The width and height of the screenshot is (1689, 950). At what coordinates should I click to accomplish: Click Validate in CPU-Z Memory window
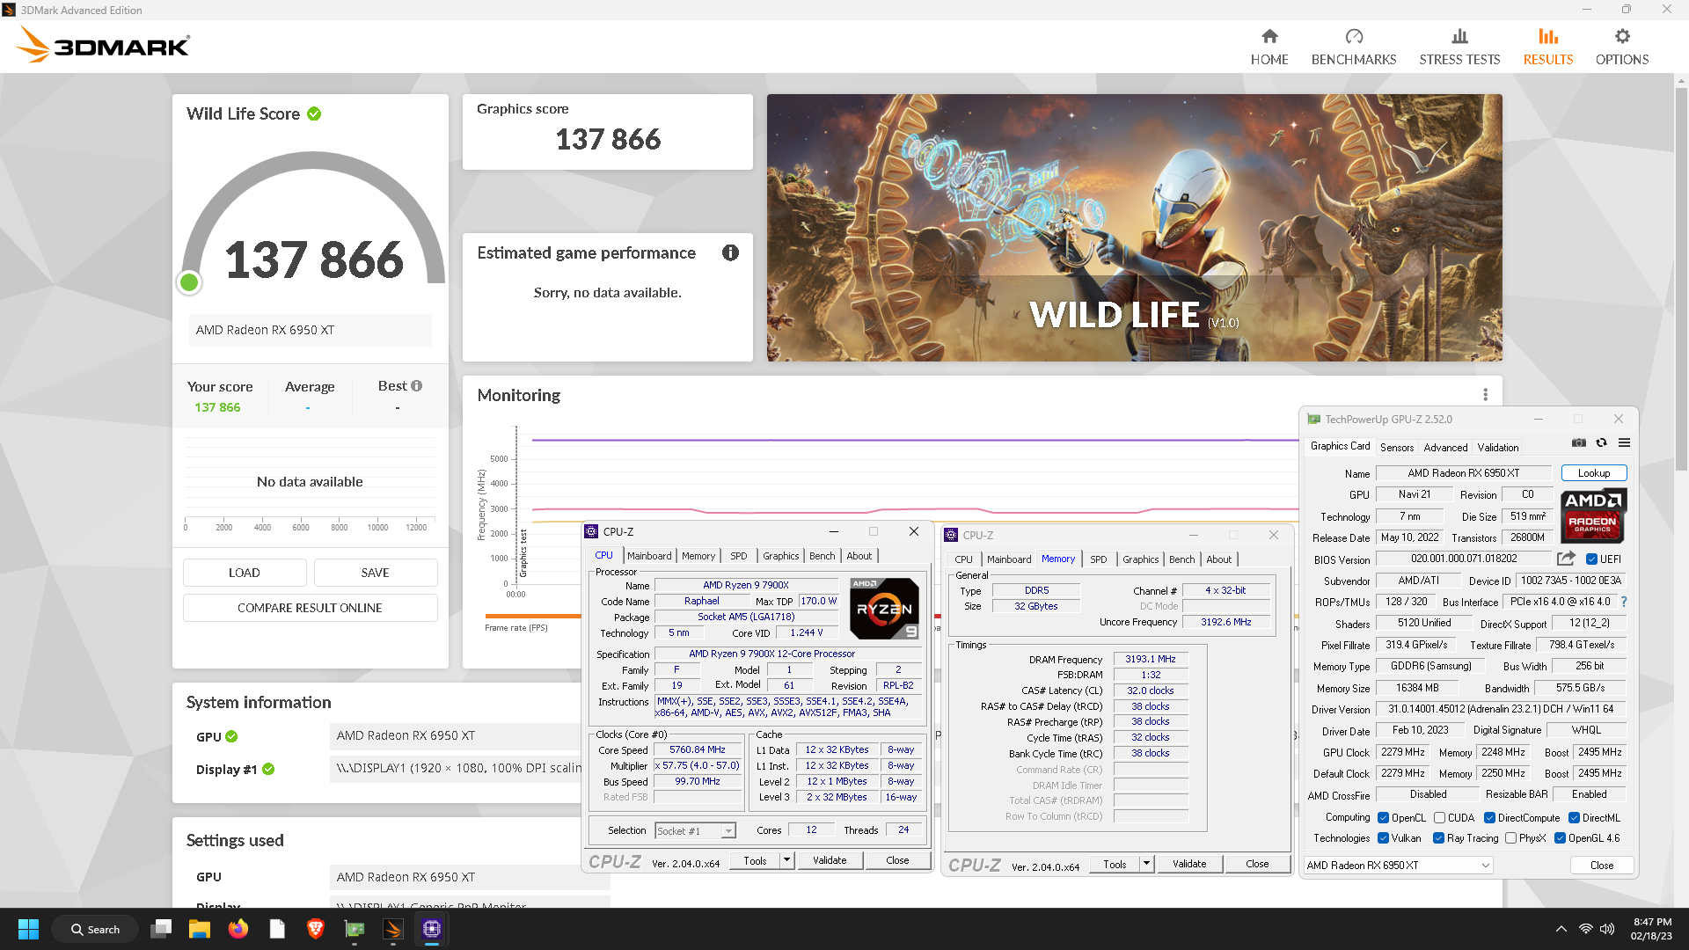point(1189,864)
